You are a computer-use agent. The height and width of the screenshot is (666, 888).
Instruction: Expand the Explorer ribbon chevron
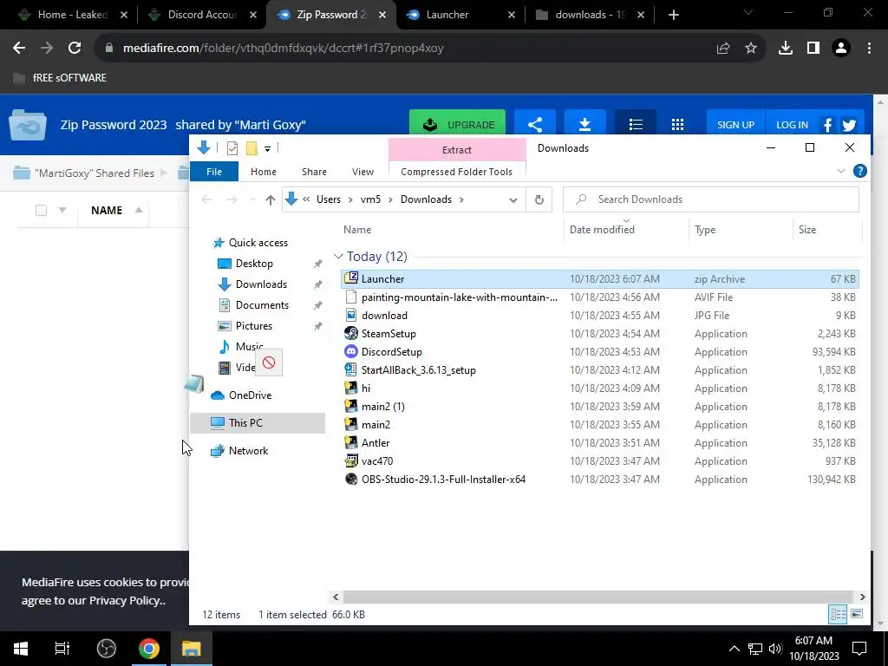[841, 171]
